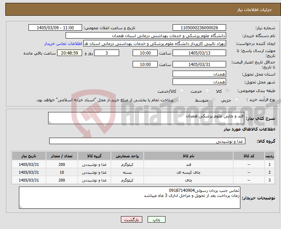The image size is (281, 229).
Task: Click the ایجاد کننده درخواست field
Action: pos(155,44)
